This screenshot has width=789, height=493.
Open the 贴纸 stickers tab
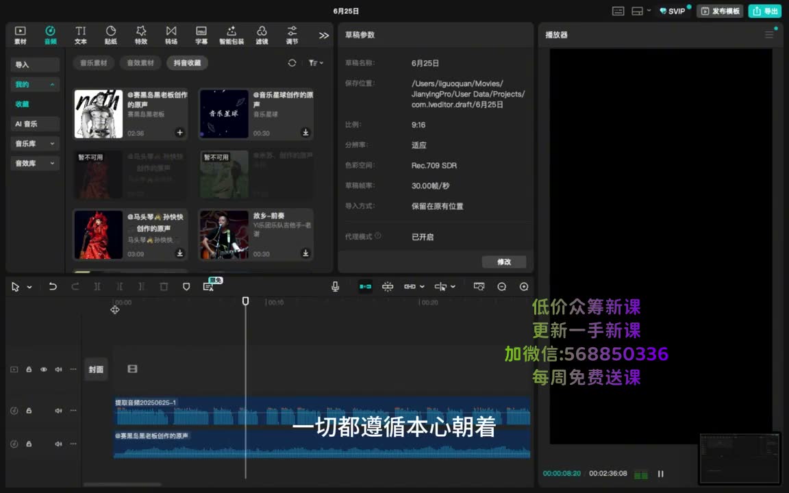[111, 35]
